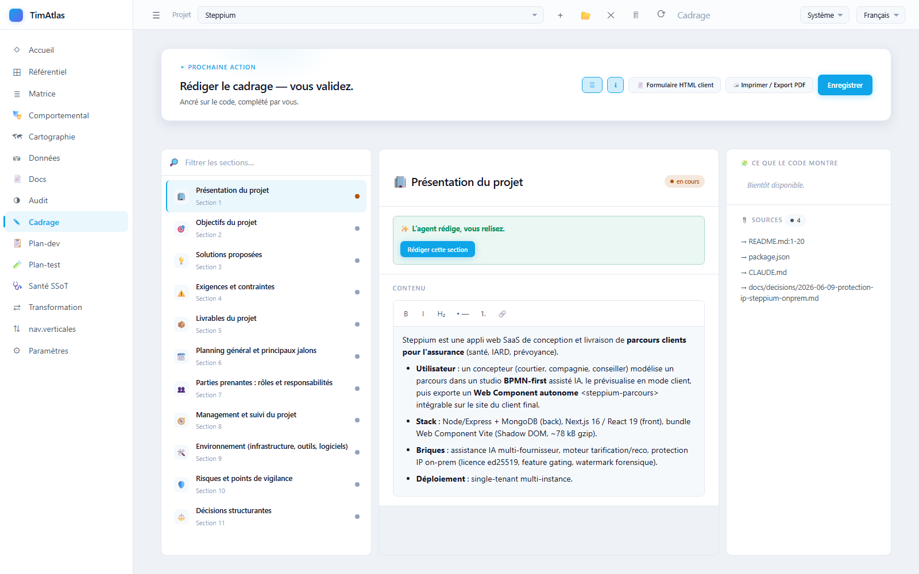The height and width of the screenshot is (574, 919).
Task: Open CLAUDE.md source link
Action: click(x=764, y=273)
